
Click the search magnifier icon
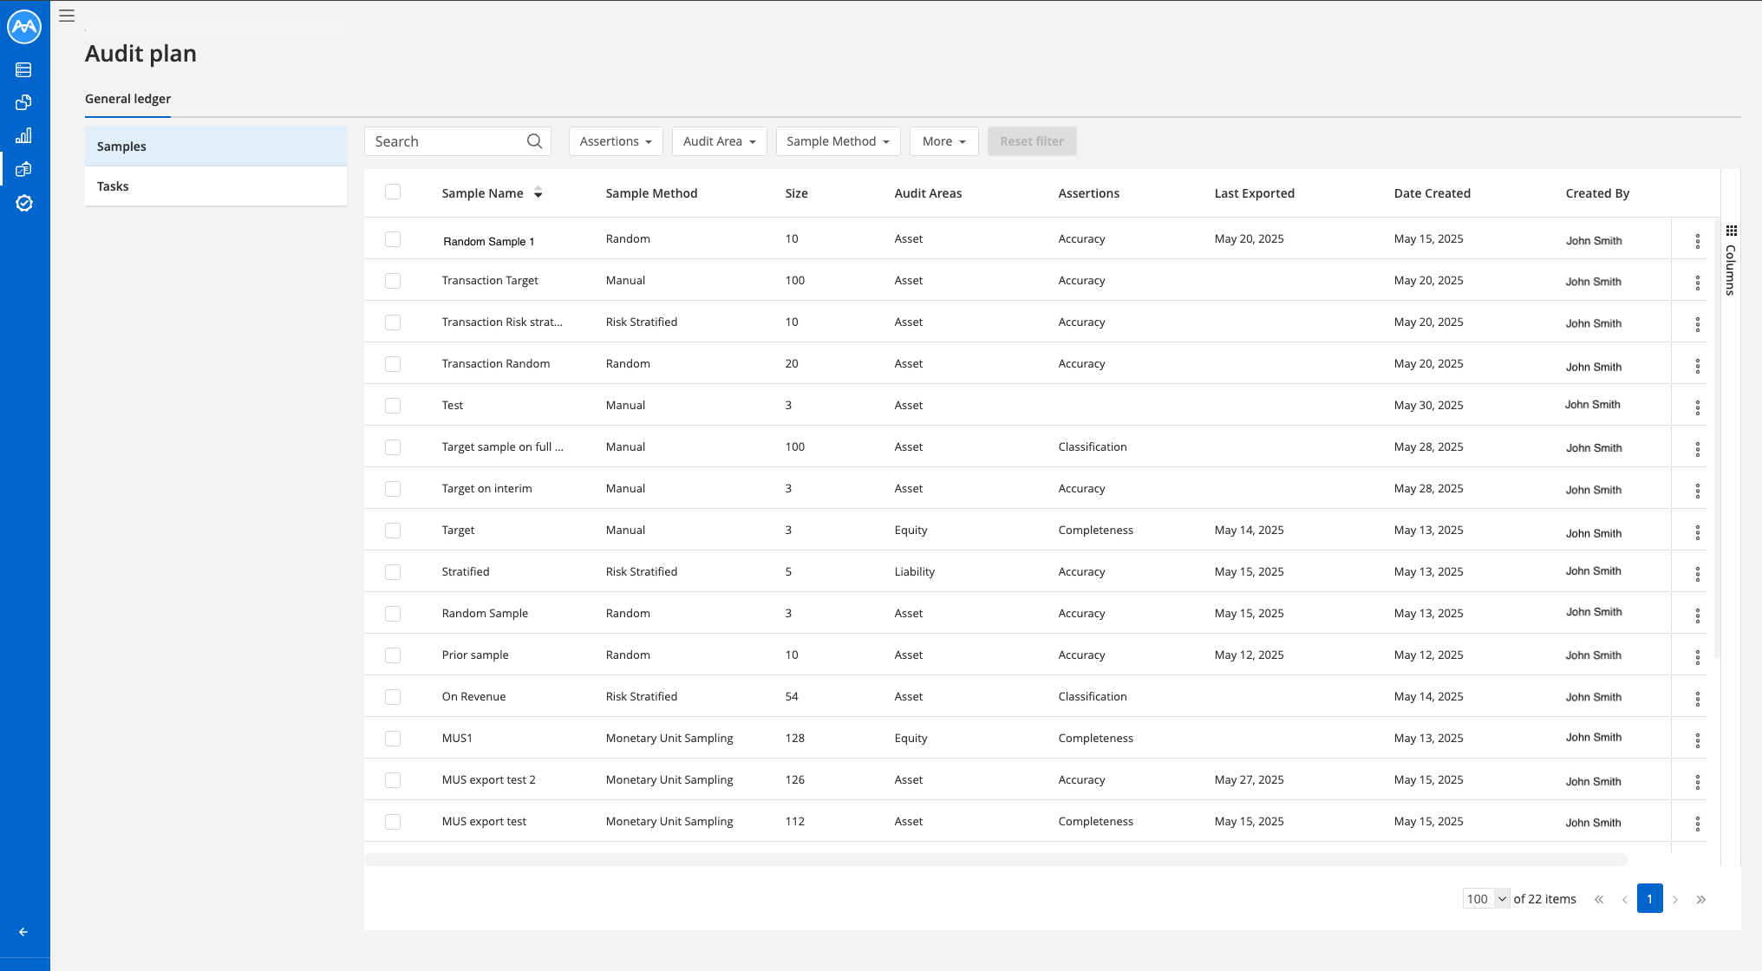534,140
